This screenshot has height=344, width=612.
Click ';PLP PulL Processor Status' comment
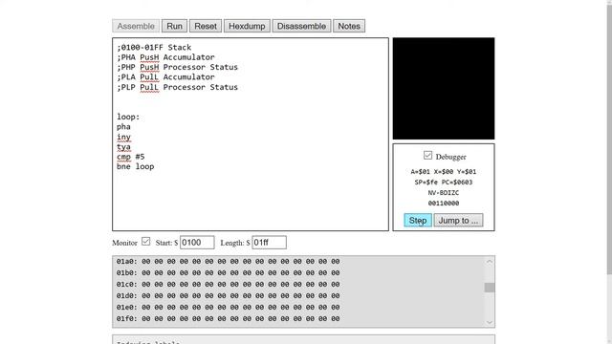(177, 87)
